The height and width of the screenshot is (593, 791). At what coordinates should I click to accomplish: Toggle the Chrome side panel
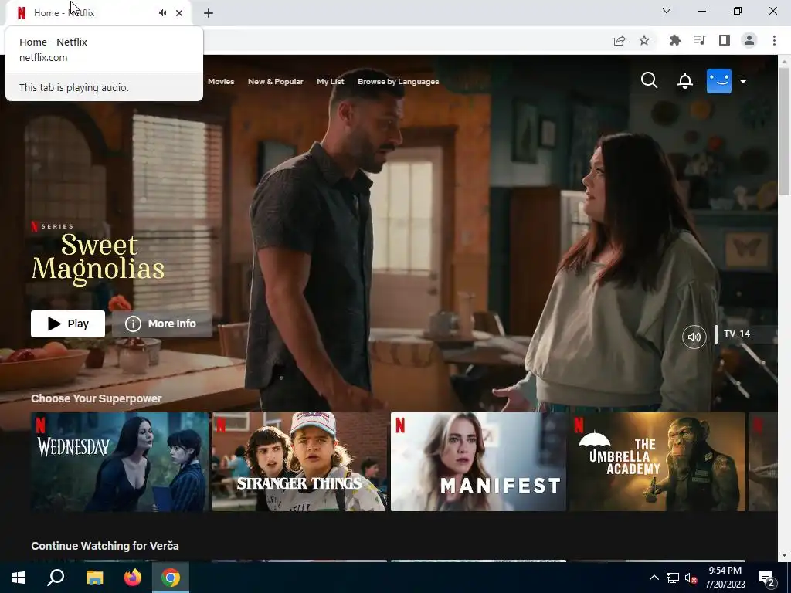tap(725, 40)
